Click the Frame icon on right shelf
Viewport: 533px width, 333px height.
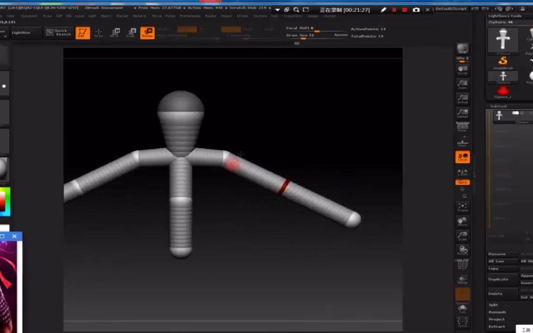pyautogui.click(x=463, y=207)
